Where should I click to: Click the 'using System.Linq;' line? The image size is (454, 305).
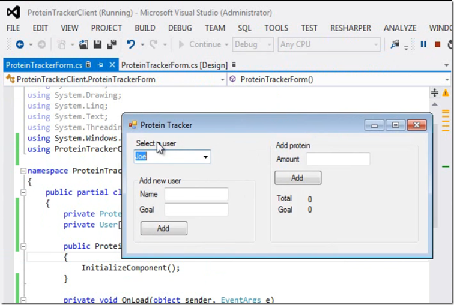coord(68,106)
